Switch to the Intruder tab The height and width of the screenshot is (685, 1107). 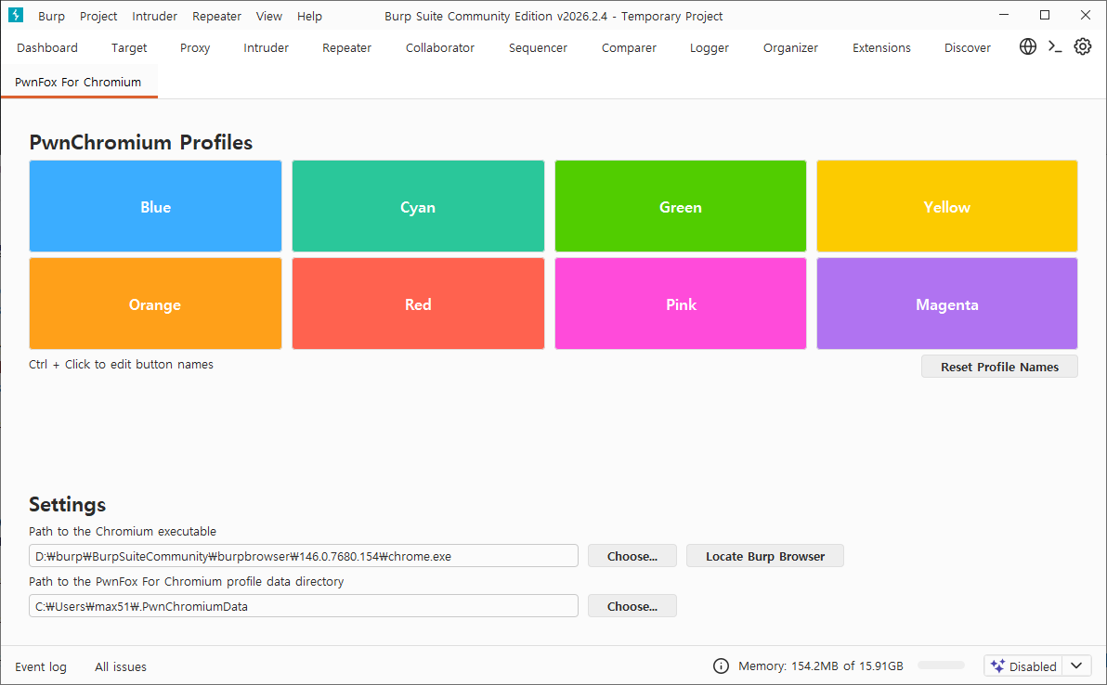[x=267, y=48]
